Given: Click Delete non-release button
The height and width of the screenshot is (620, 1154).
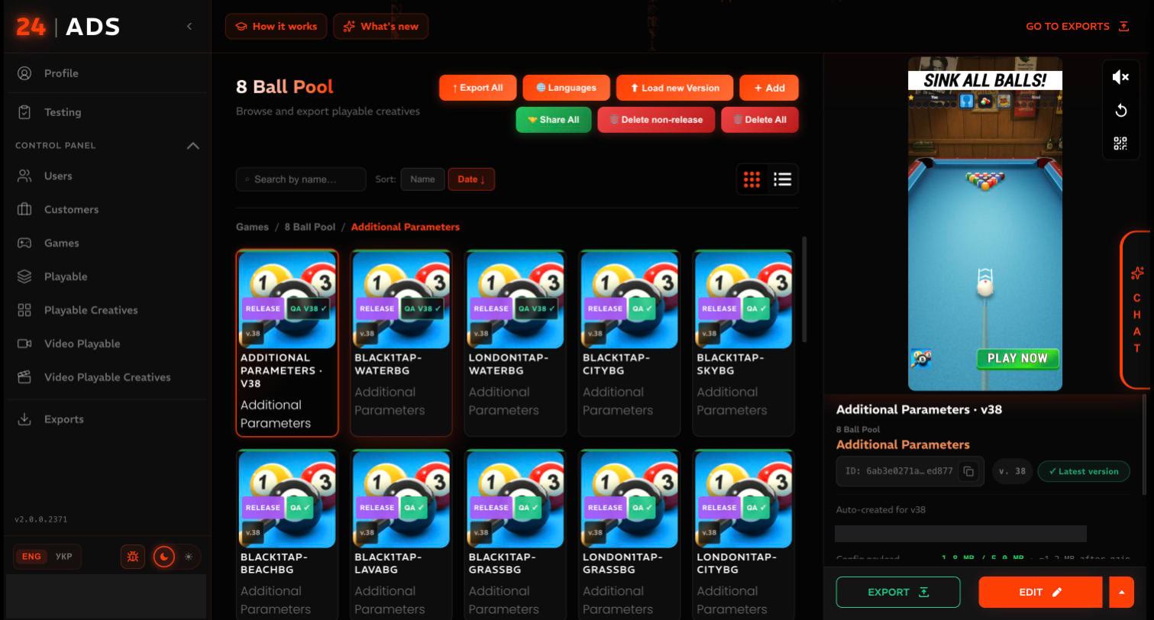Looking at the screenshot, I should point(656,120).
